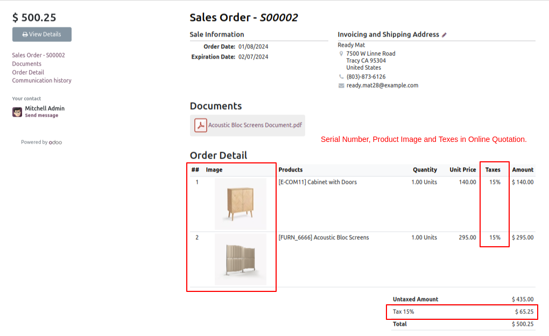549x336 pixels.
Task: Click the Odoo logo in Powered by
Action: 55,142
